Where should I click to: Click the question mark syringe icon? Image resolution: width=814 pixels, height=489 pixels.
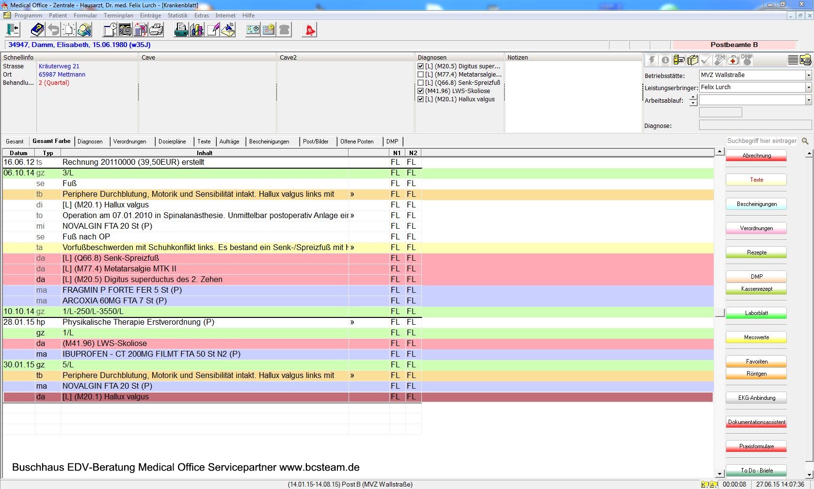click(x=720, y=60)
